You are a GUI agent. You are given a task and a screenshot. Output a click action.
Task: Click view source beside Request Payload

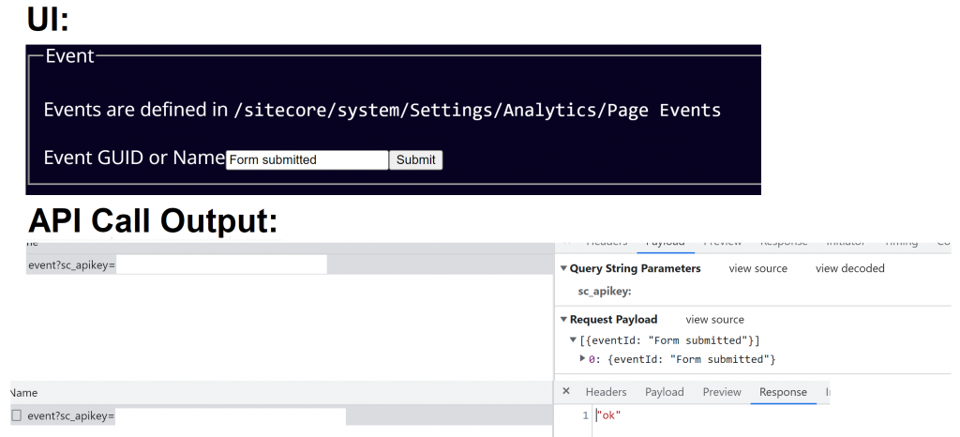click(714, 320)
